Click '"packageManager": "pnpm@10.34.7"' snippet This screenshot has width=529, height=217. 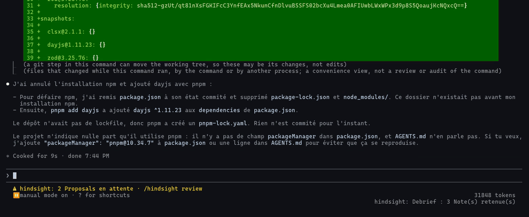click(x=99, y=143)
